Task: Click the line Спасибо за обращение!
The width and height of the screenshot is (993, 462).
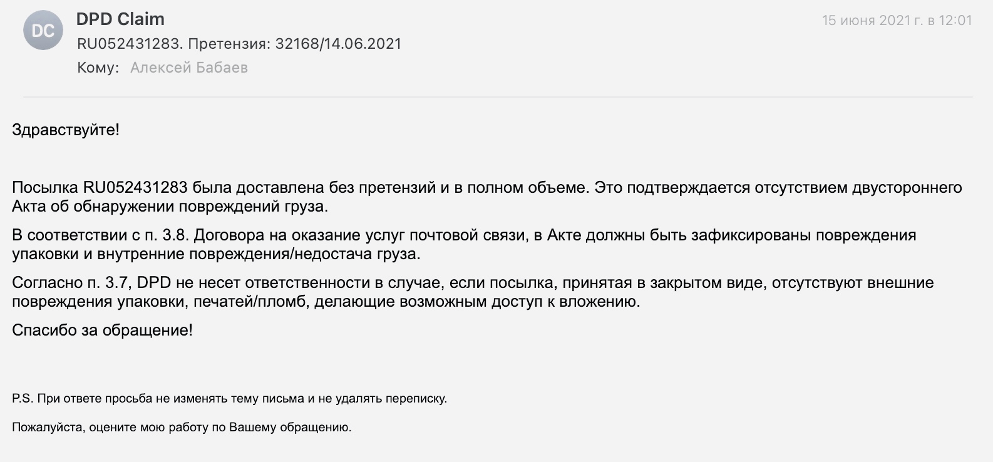Action: click(102, 331)
